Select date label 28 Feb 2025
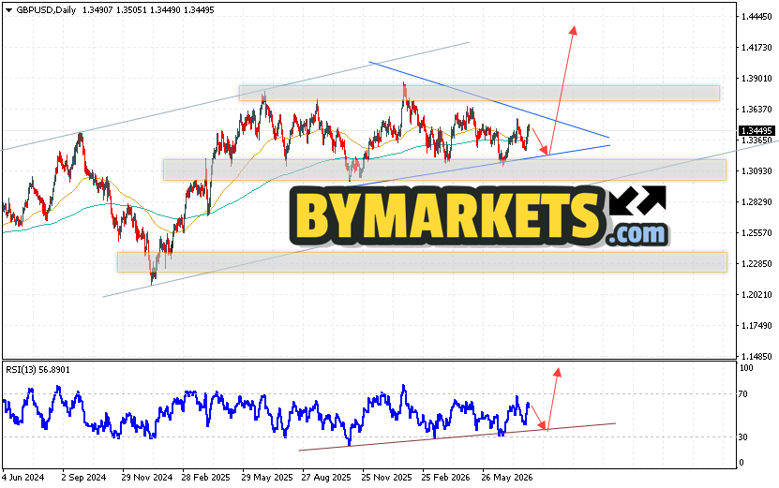This screenshot has width=779, height=488. coord(205,478)
